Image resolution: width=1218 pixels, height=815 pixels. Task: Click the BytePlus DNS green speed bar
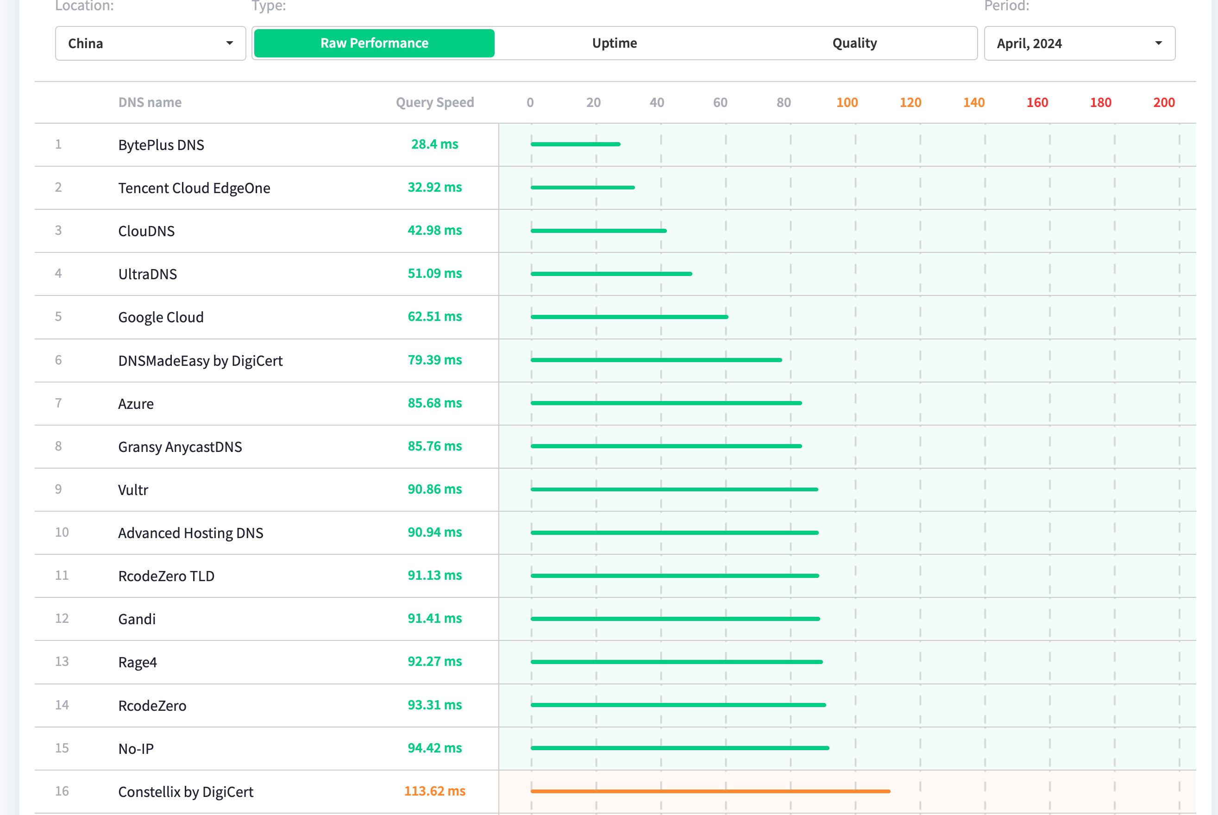pos(575,144)
